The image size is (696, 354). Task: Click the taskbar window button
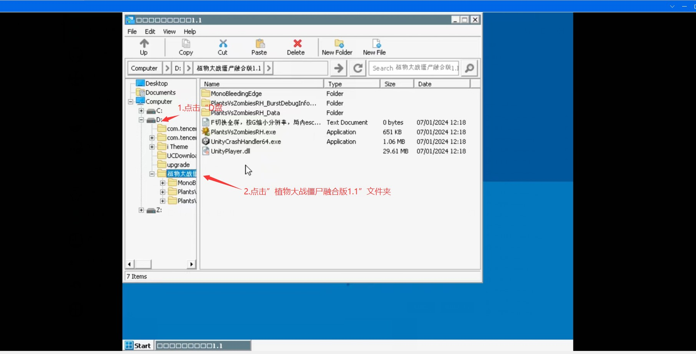click(x=203, y=346)
